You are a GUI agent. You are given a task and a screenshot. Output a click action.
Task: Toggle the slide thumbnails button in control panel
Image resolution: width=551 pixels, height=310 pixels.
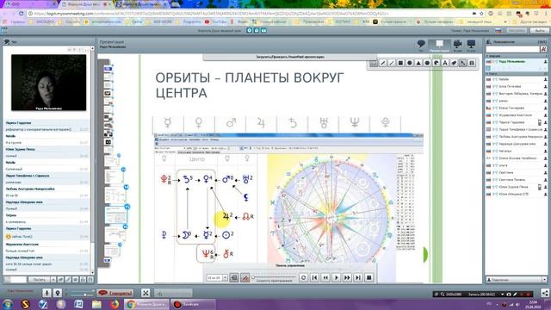pos(234,277)
